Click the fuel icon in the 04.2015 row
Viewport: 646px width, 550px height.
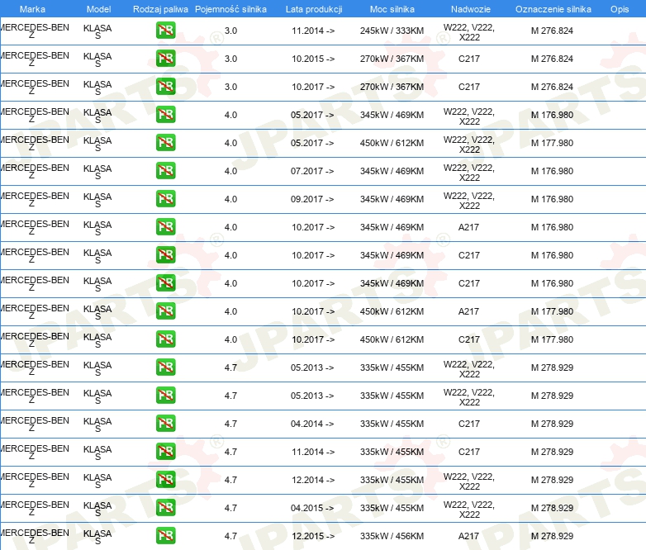click(165, 508)
